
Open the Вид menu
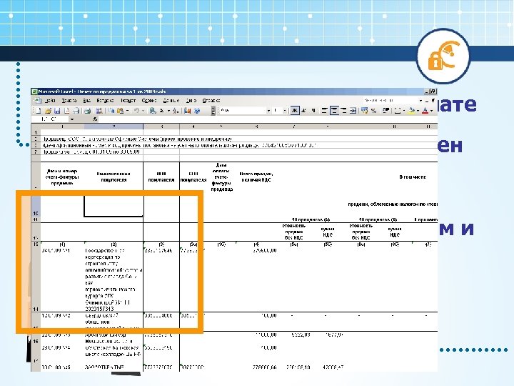[x=87, y=101]
